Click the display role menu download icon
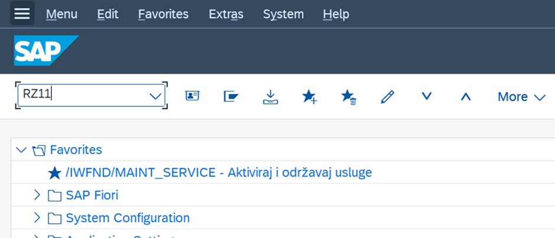 point(270,97)
